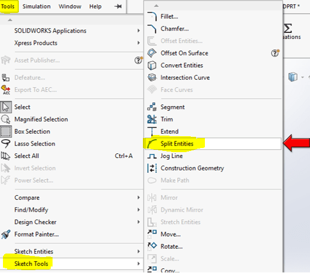Click the Chamfer tool icon
Screen dimensions: 310x273
[x=152, y=29]
